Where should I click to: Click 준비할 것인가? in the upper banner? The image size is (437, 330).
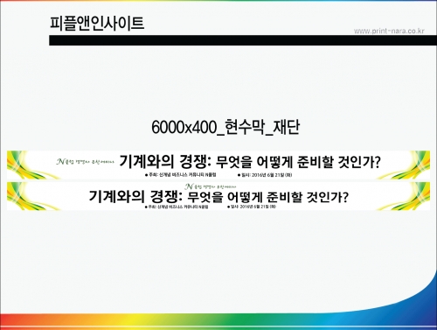pos(339,162)
